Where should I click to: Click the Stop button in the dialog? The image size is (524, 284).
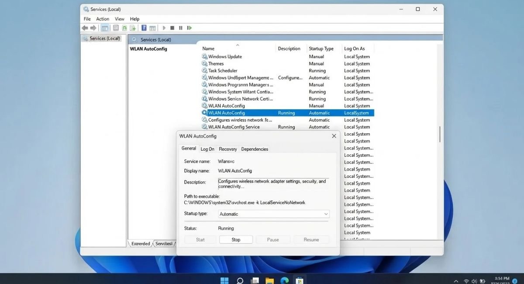point(236,239)
